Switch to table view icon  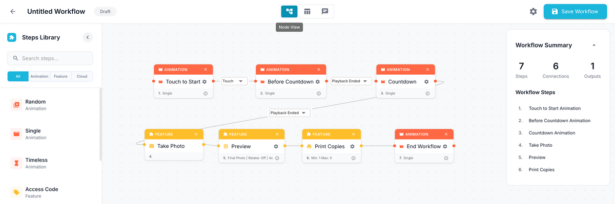pyautogui.click(x=307, y=11)
